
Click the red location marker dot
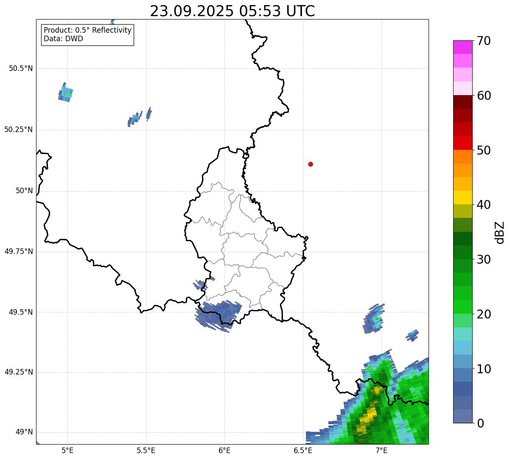(311, 164)
